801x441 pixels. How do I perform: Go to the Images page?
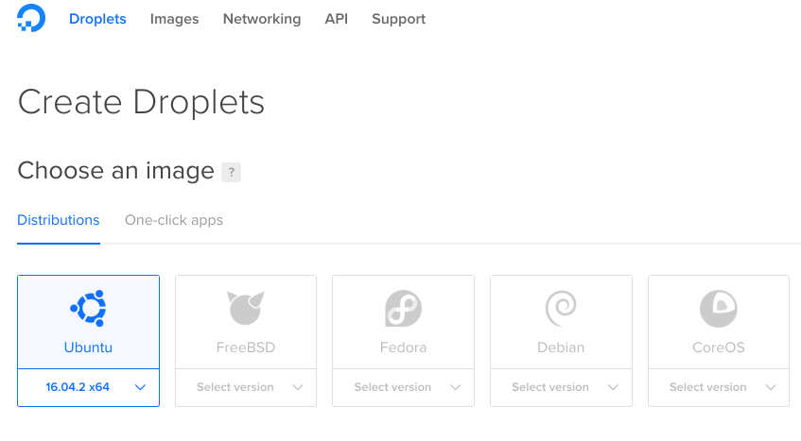174,19
